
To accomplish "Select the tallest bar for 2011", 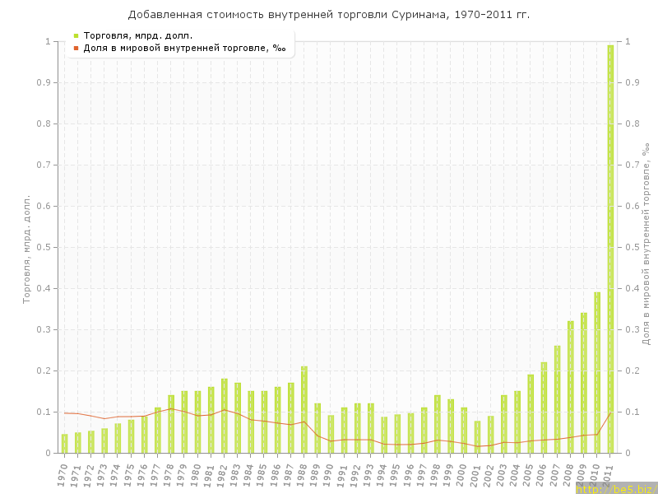I will (610, 249).
